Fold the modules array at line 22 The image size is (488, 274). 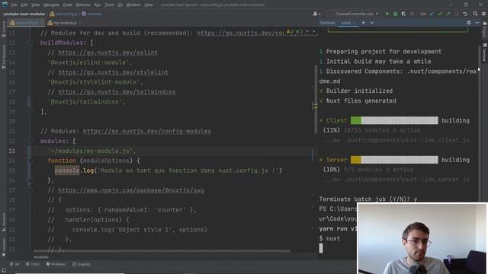pyautogui.click(x=30, y=141)
